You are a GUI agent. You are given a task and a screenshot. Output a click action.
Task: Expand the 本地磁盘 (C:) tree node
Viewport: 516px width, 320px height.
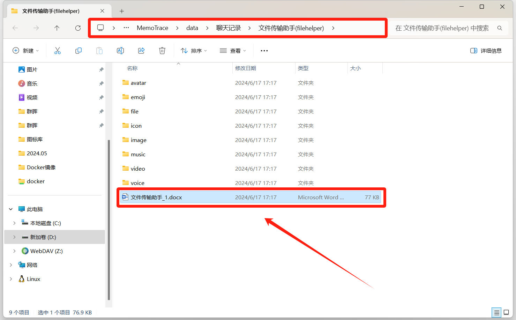(14, 223)
